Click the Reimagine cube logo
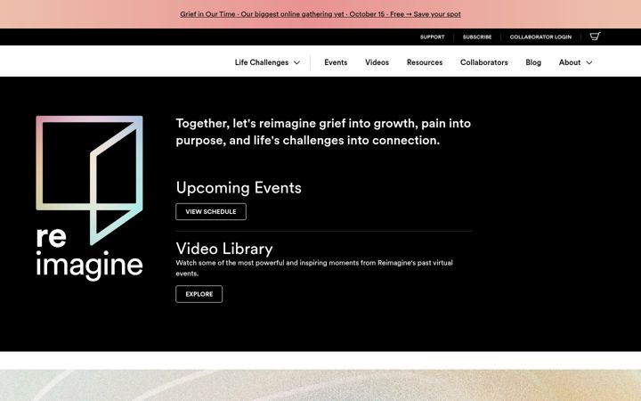Screen dimensions: 641x401 click(x=89, y=180)
